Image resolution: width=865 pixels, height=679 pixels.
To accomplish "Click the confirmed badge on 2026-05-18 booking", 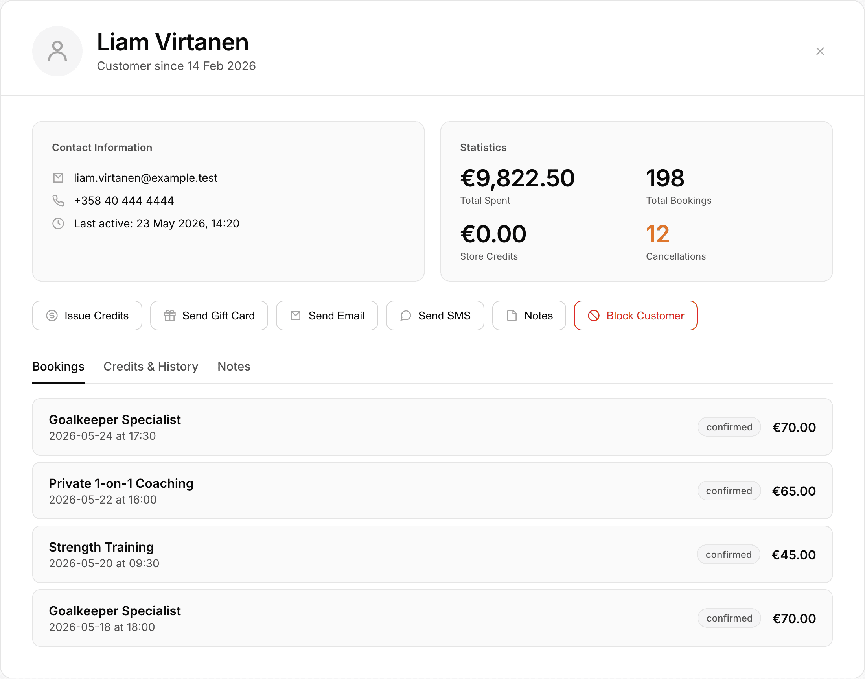I will pos(729,618).
